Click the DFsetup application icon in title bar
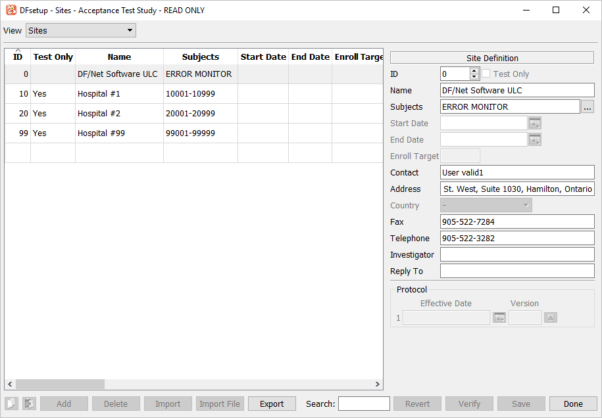 [x=11, y=10]
